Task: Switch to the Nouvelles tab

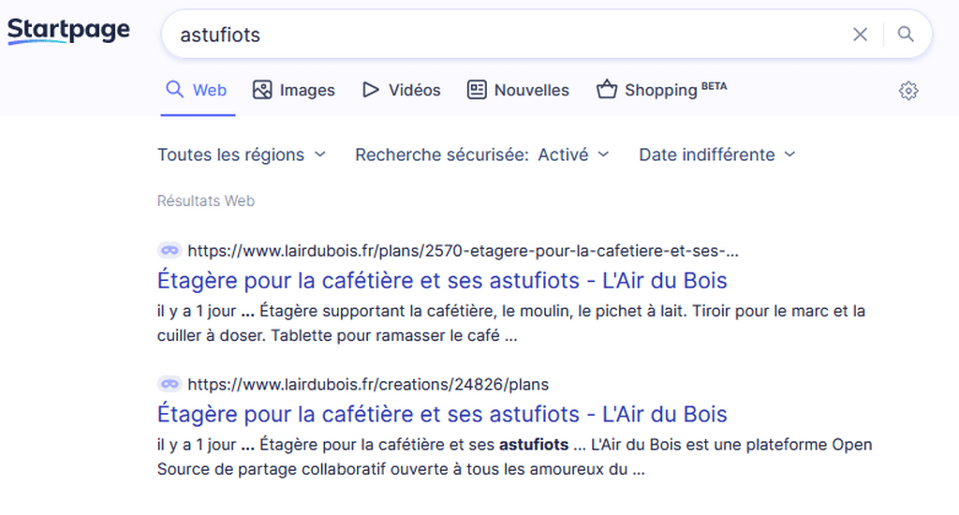Action: tap(518, 90)
